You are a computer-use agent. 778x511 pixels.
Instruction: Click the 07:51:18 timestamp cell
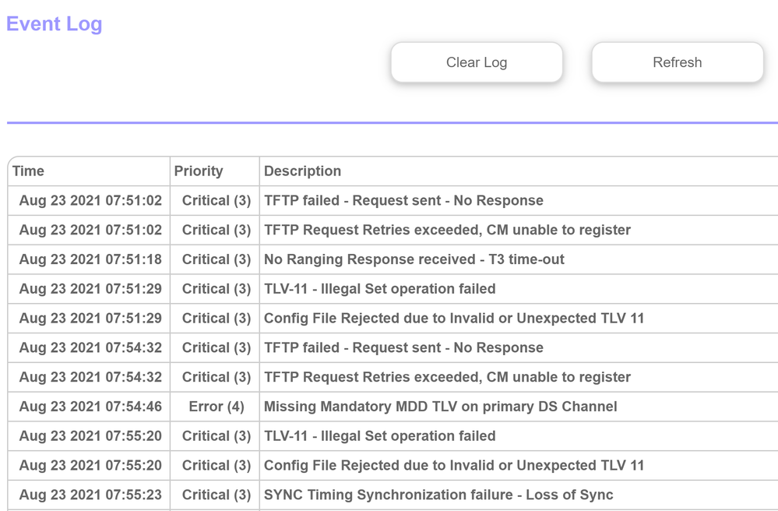[90, 259]
